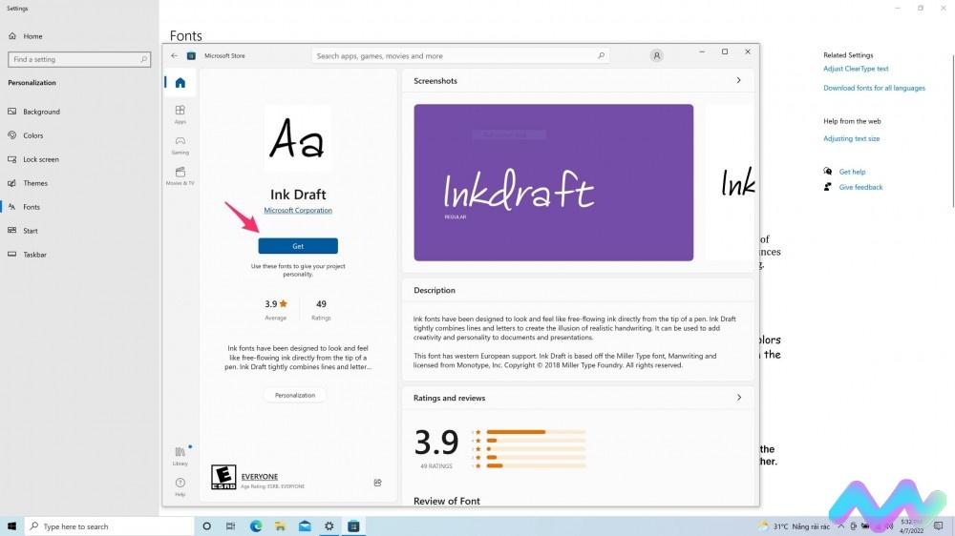Open Microsoft Corporation publisher link
This screenshot has width=955, height=536.
pos(298,210)
